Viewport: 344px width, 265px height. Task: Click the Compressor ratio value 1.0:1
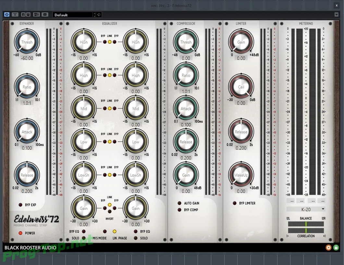[x=186, y=91]
